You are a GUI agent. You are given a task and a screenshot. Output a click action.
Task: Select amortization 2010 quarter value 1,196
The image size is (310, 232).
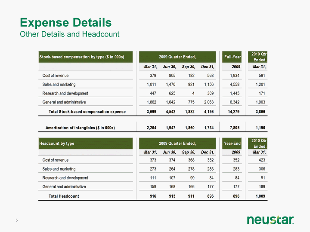tap(260, 128)
